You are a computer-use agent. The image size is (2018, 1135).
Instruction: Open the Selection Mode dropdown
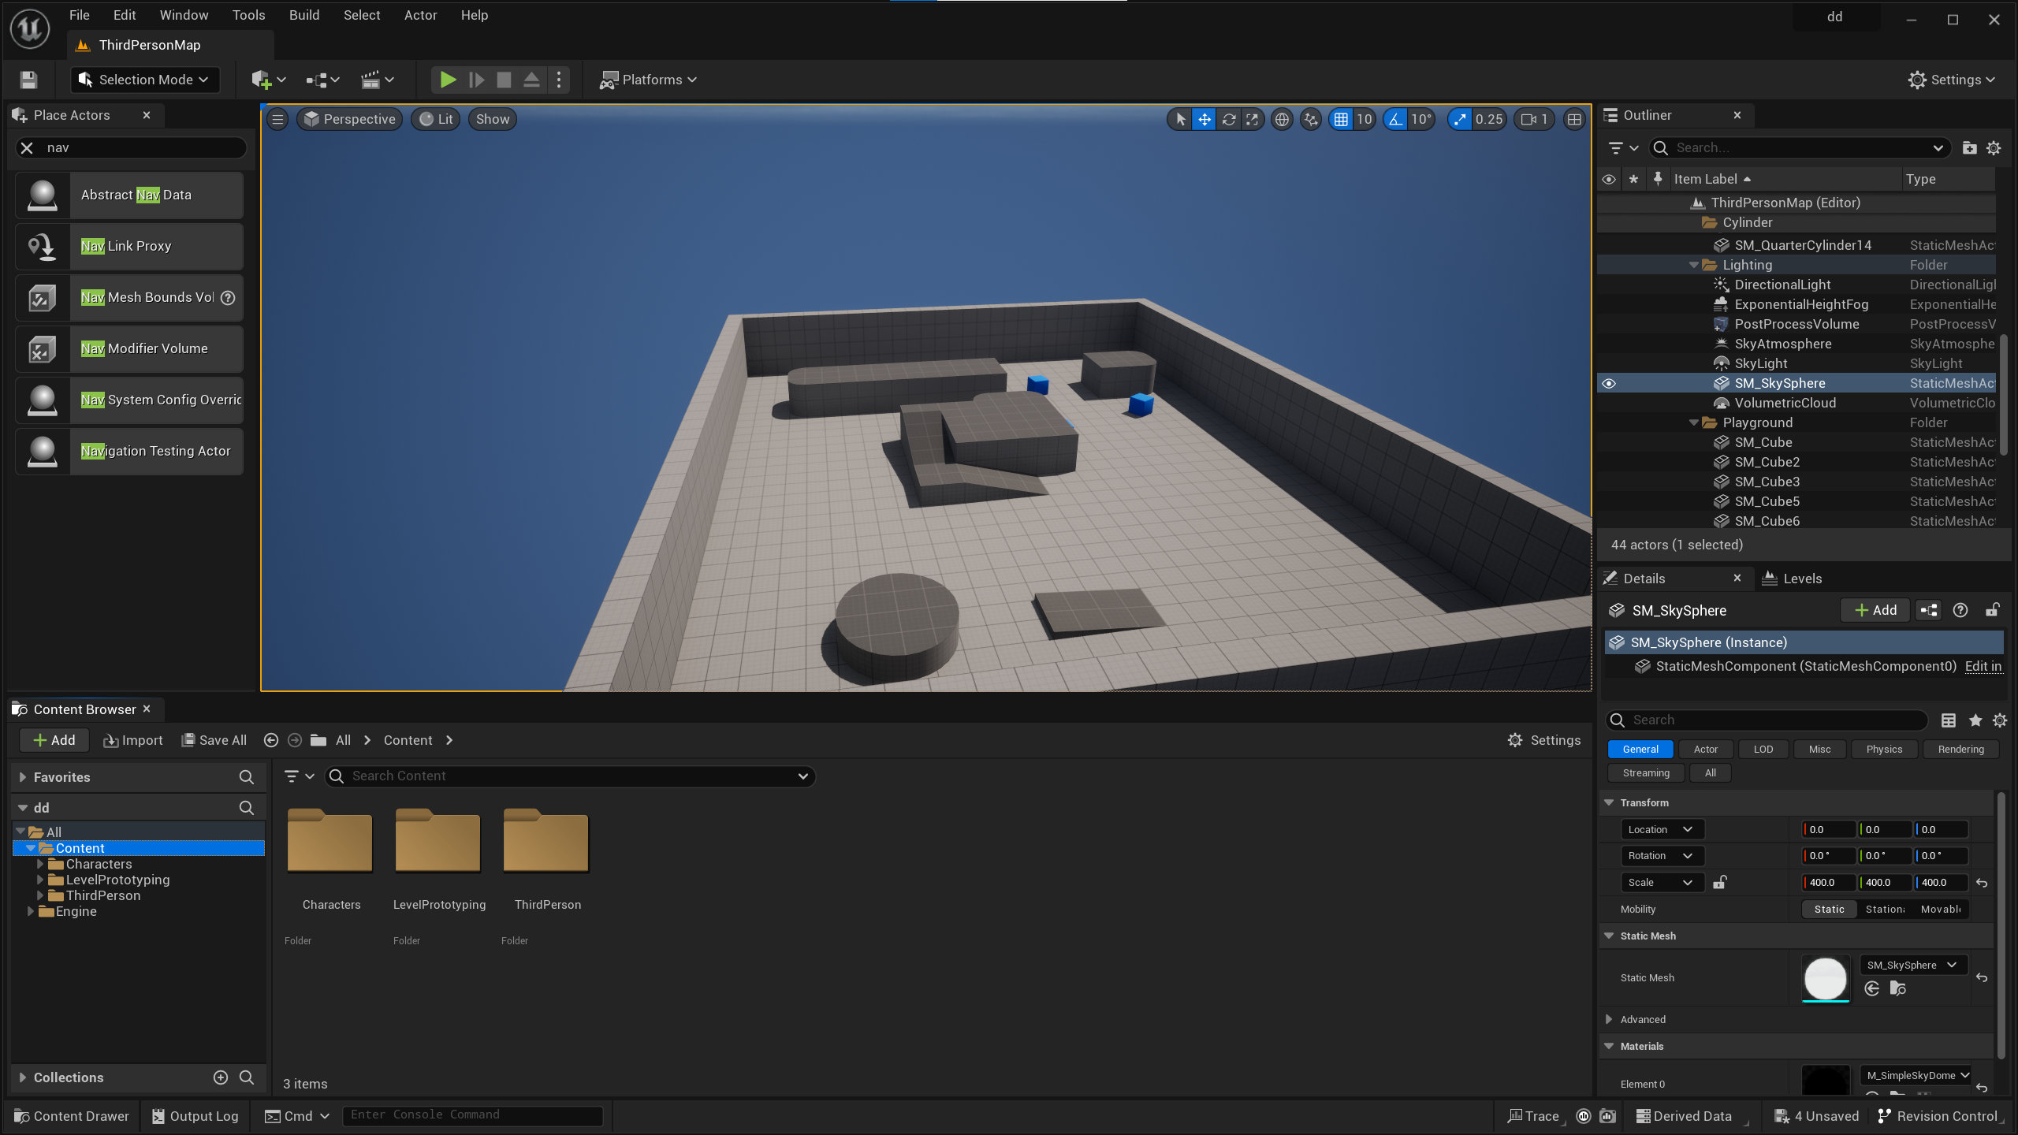(145, 80)
